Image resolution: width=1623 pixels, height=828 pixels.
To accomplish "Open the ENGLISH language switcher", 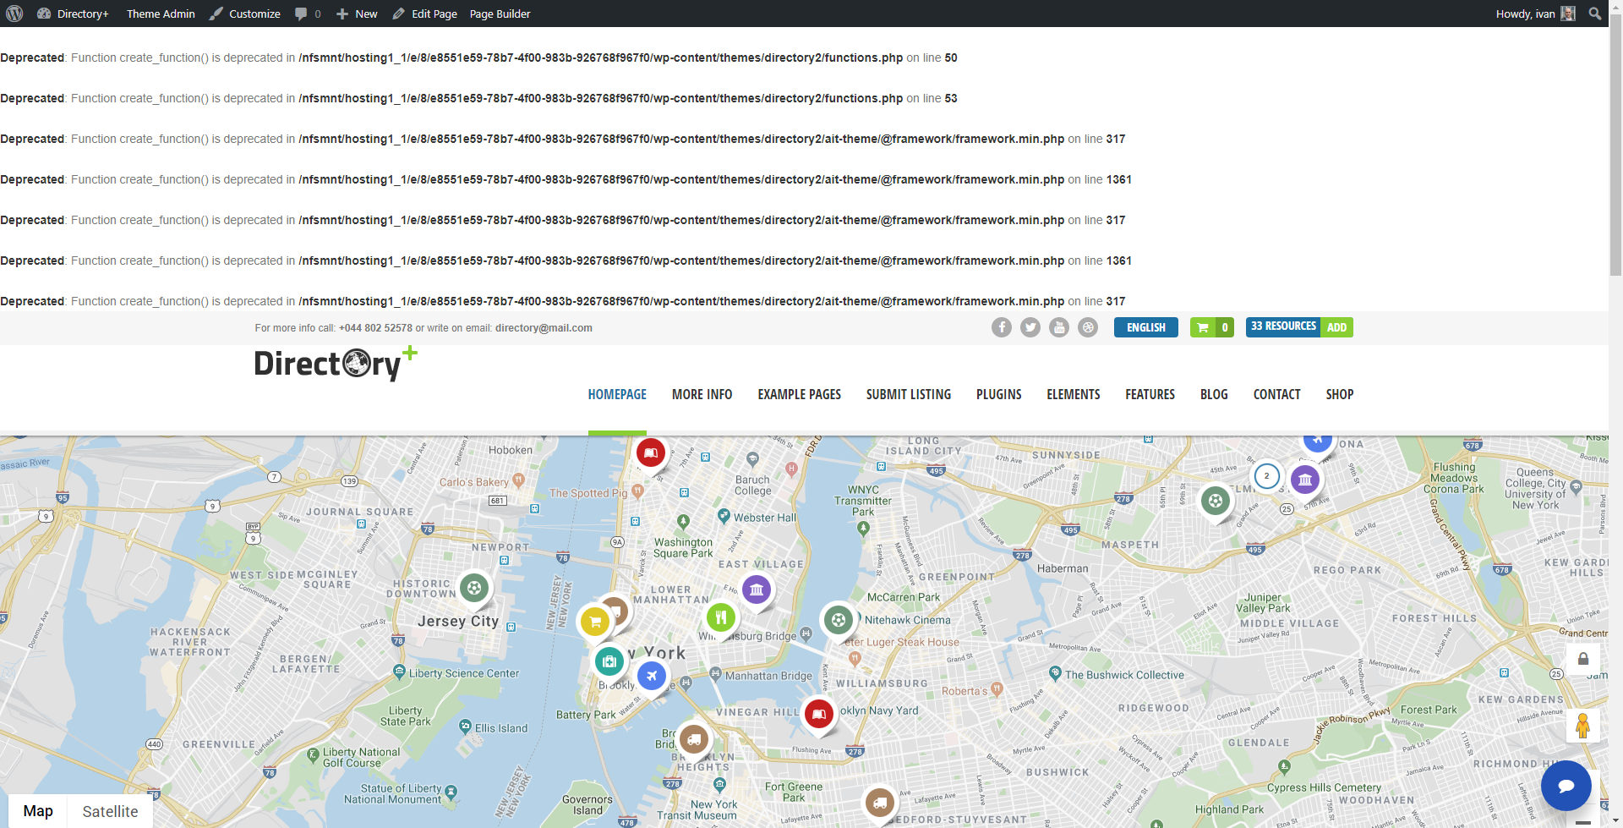I will coord(1146,327).
